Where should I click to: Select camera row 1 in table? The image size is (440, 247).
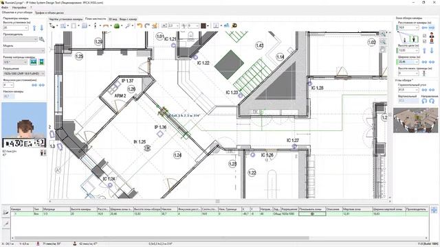point(220,213)
